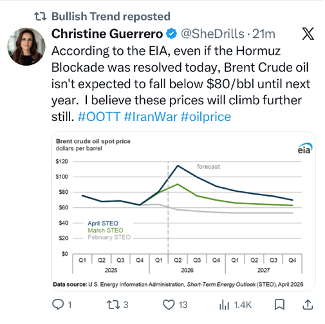Screen dimensions: 325x324
Task: Open the #OOTT hashtag
Action: pos(99,117)
